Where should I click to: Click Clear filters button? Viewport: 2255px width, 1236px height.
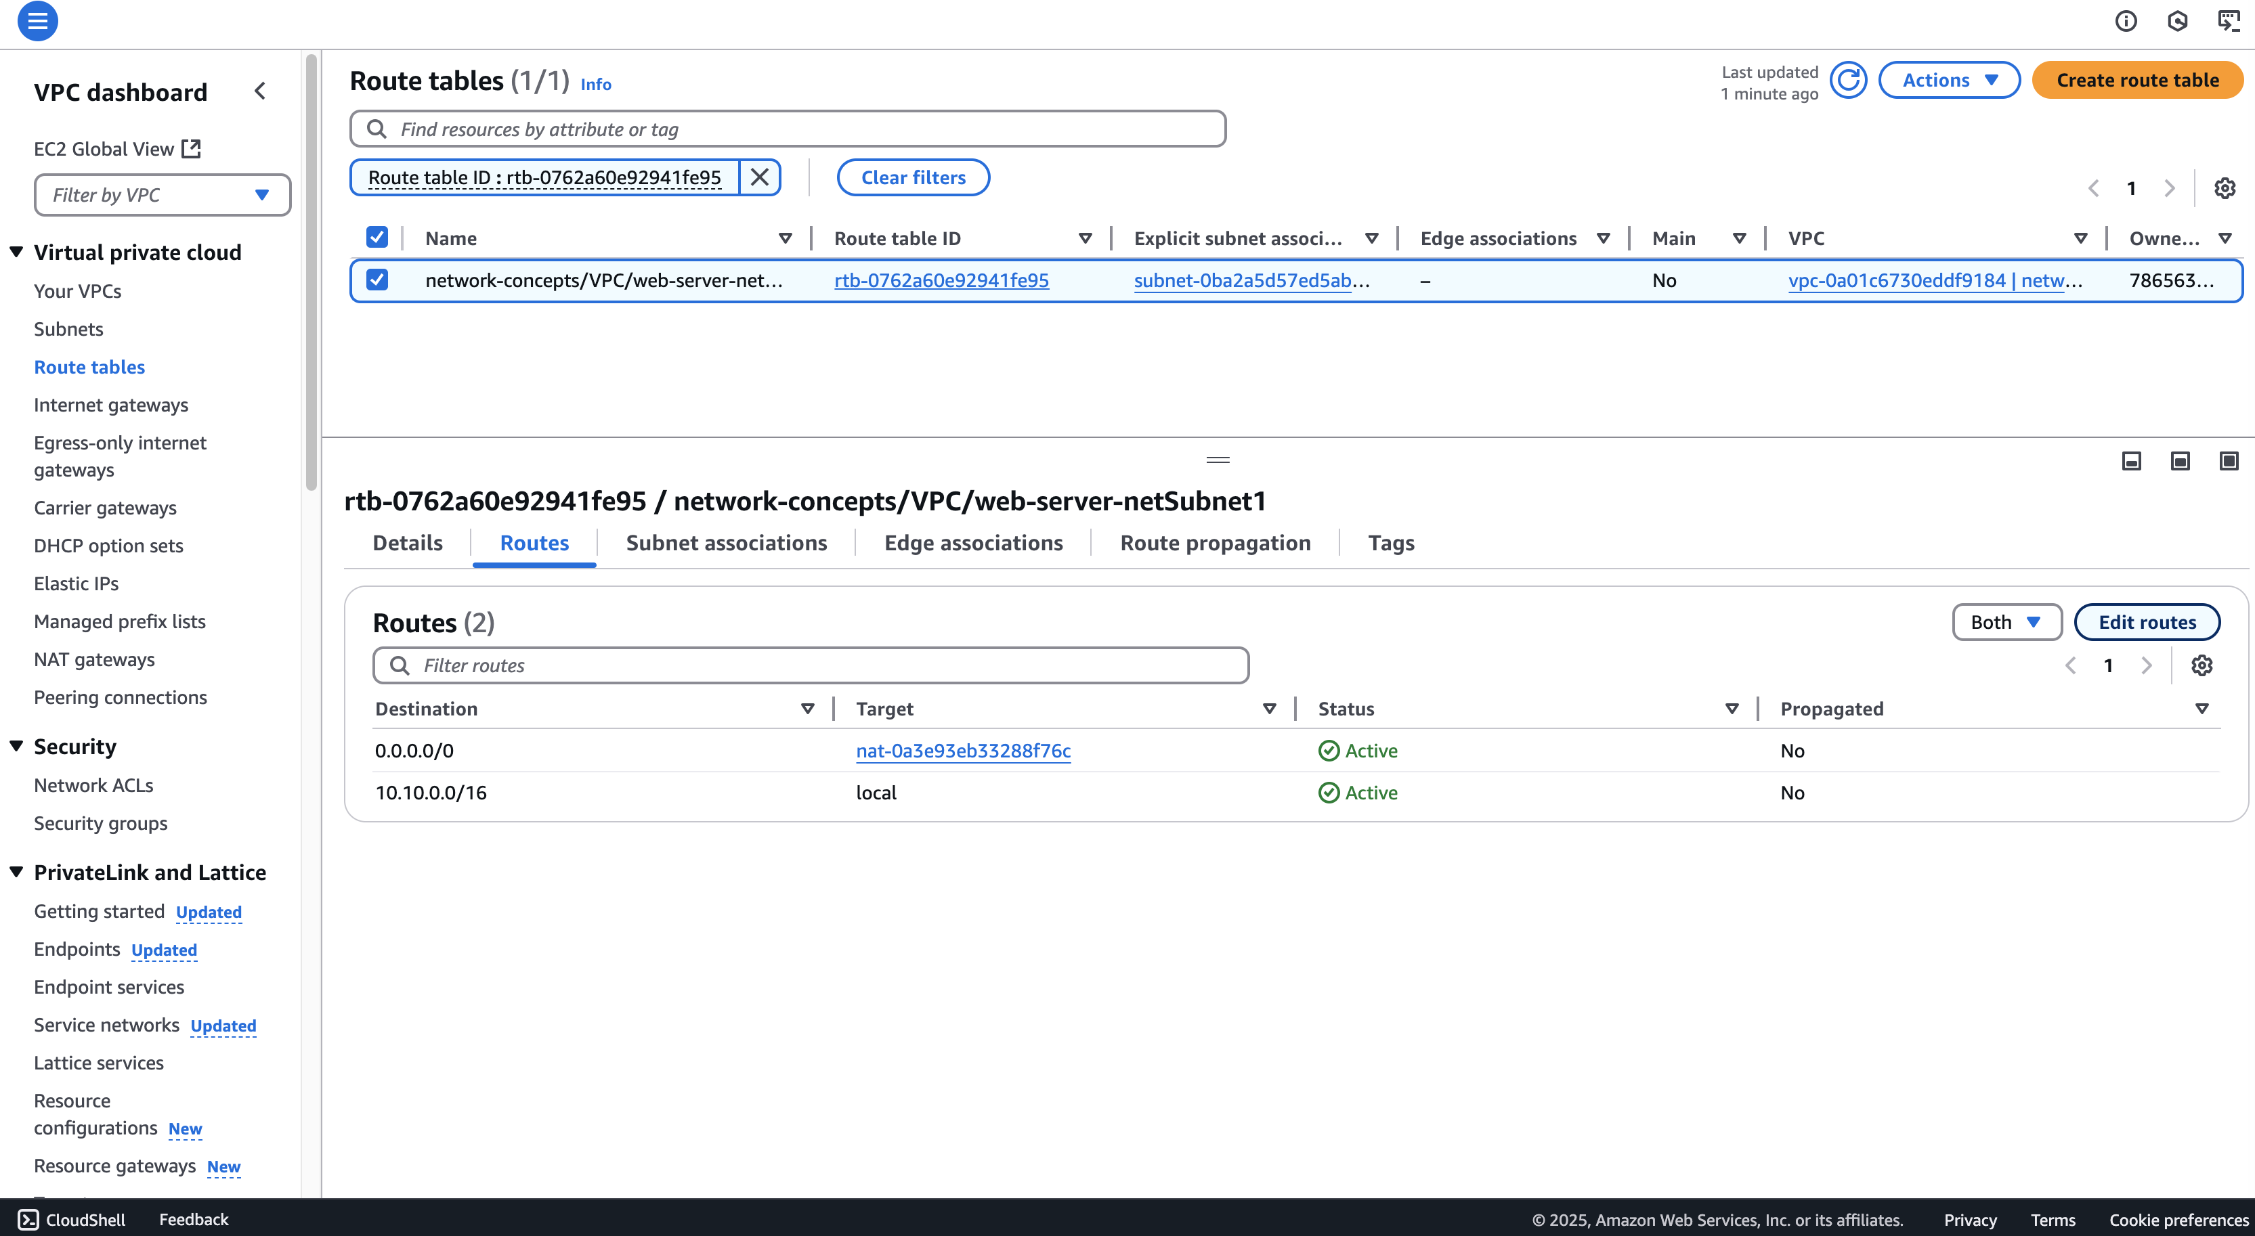pyautogui.click(x=913, y=177)
